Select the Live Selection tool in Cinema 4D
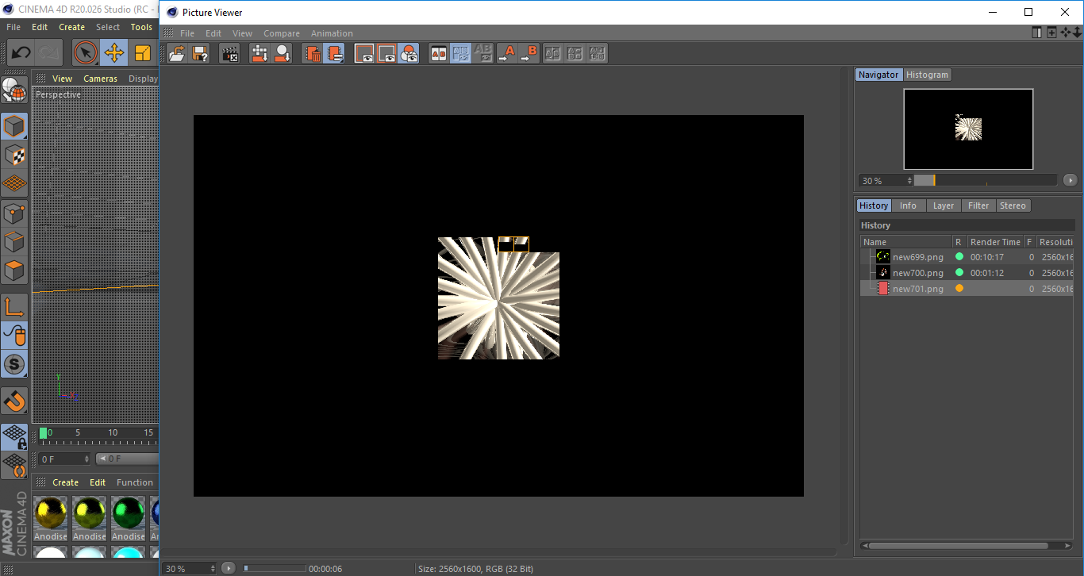 [85, 53]
